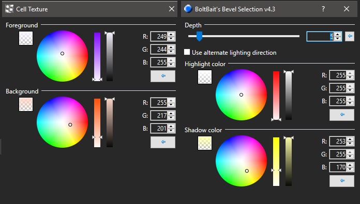This screenshot has width=360, height=204.
Task: Click the Cell Texture window icon
Action: [9, 9]
